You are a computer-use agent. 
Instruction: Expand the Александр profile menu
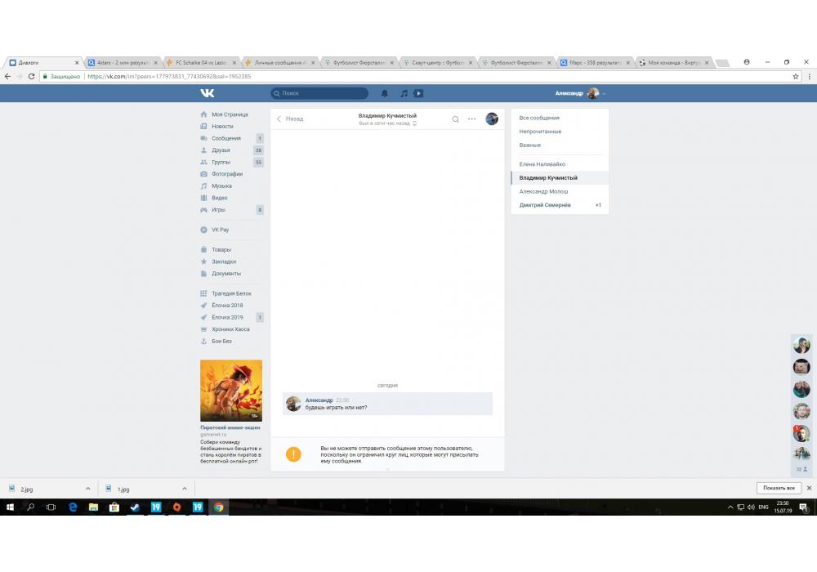[580, 93]
